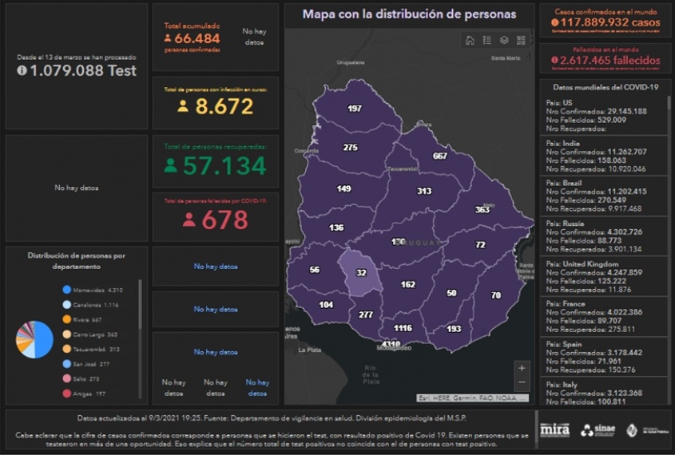Viewport: 675px width, 455px height.
Task: Click the department pie chart
Action: click(x=34, y=339)
